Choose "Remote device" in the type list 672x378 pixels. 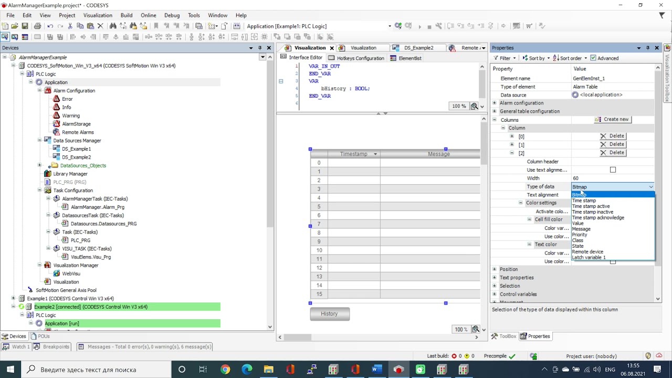pos(587,252)
